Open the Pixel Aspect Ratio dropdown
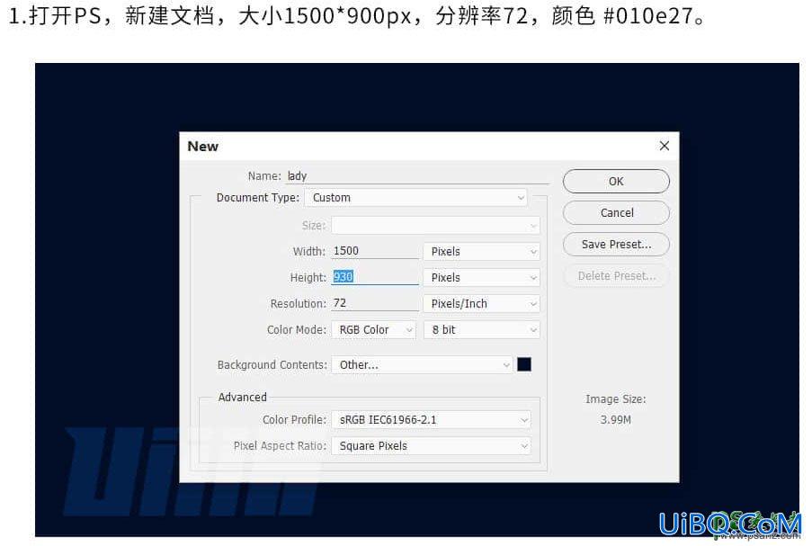The width and height of the screenshot is (812, 546). coord(431,446)
